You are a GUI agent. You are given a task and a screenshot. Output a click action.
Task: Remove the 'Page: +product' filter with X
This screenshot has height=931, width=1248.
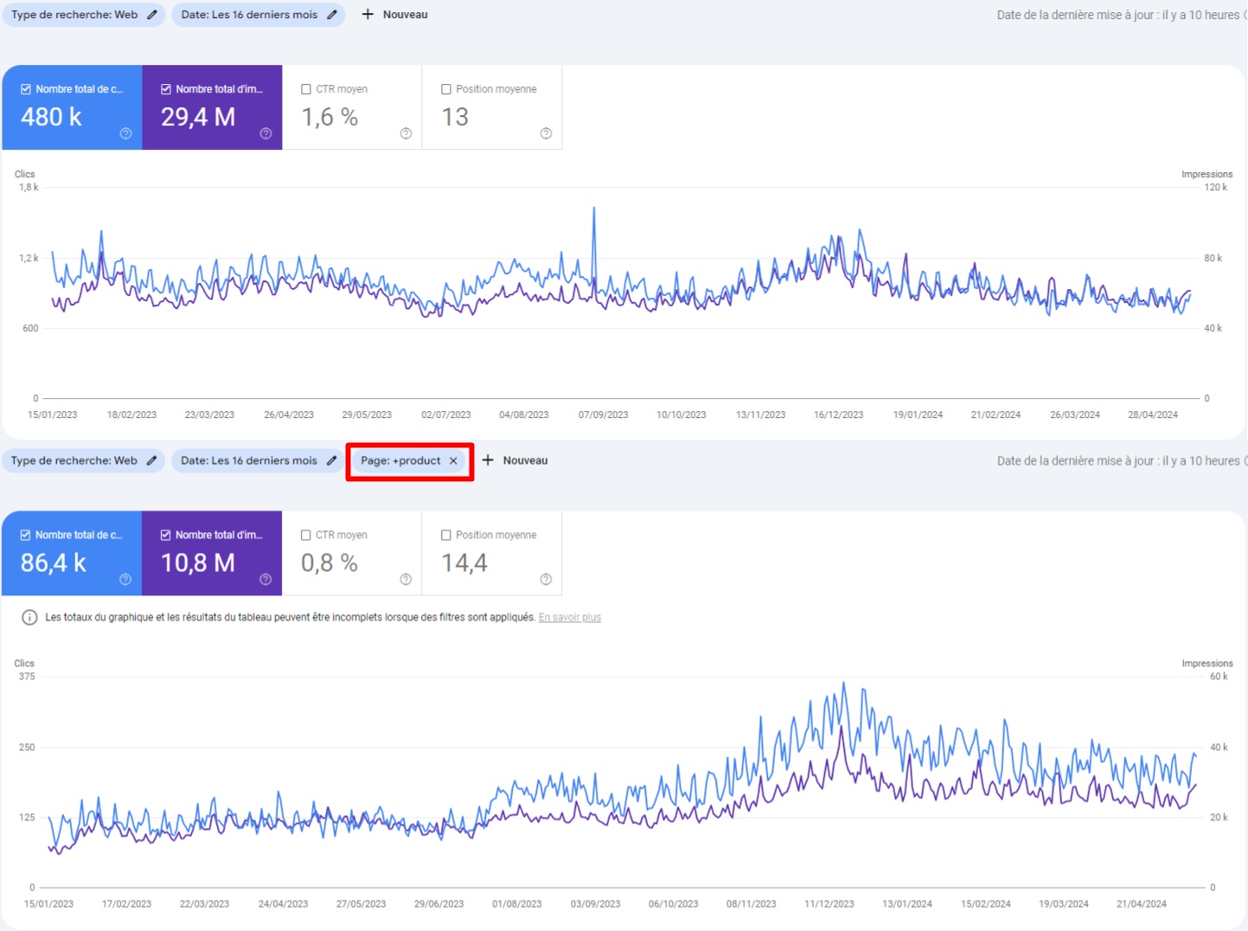pyautogui.click(x=453, y=461)
